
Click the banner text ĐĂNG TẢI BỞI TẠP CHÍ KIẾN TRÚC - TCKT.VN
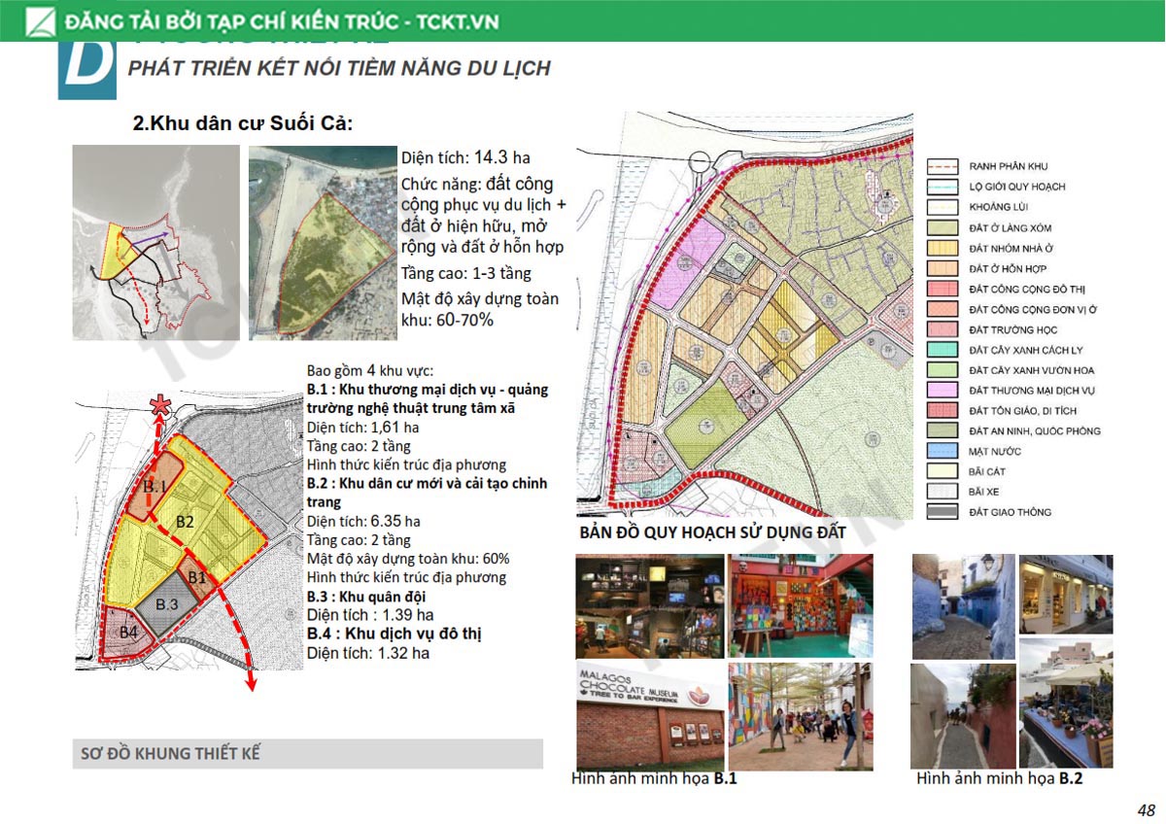tap(284, 20)
